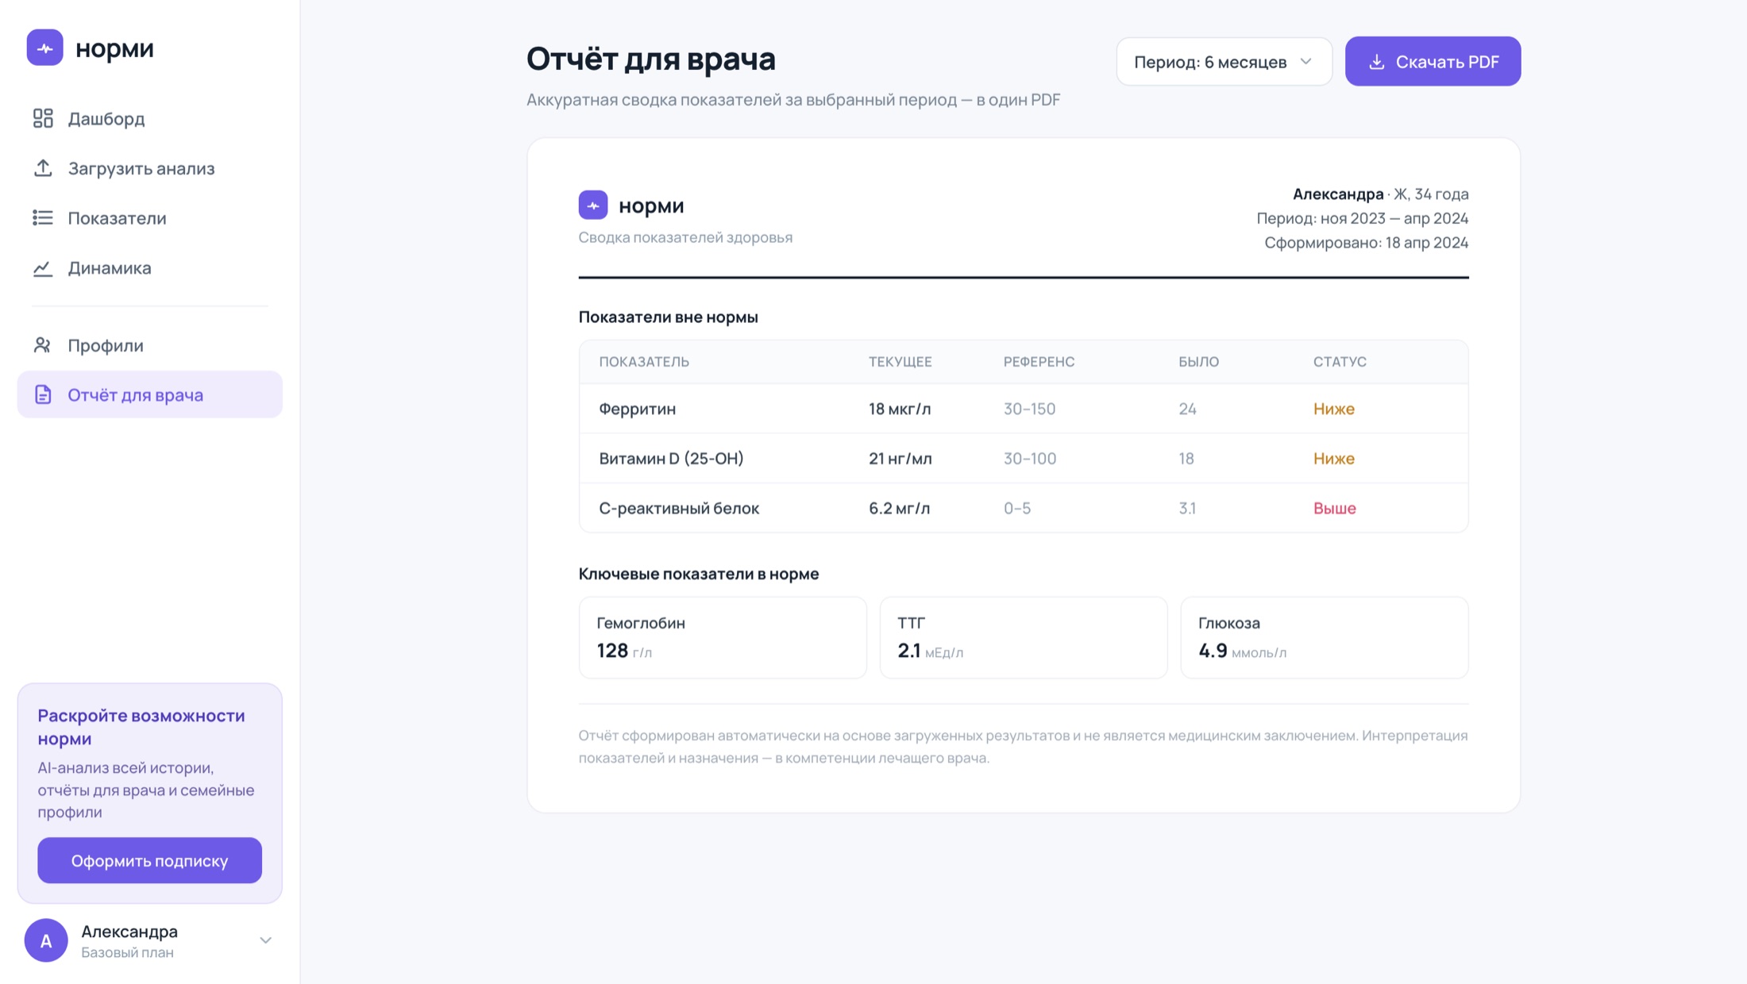The width and height of the screenshot is (1747, 984).
Task: Click Александра Базовый план account name
Action: tap(129, 940)
